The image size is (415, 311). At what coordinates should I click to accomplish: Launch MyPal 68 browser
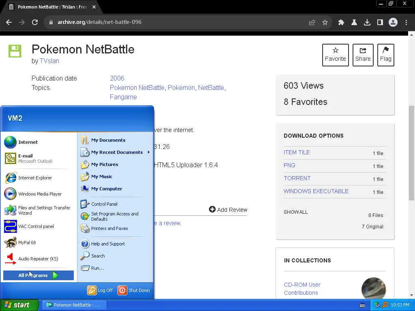(20, 243)
